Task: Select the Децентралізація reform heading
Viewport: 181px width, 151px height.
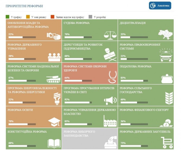Action: (133, 23)
